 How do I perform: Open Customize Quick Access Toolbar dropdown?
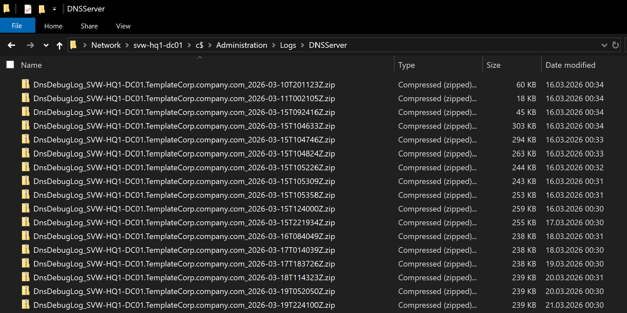[54, 9]
